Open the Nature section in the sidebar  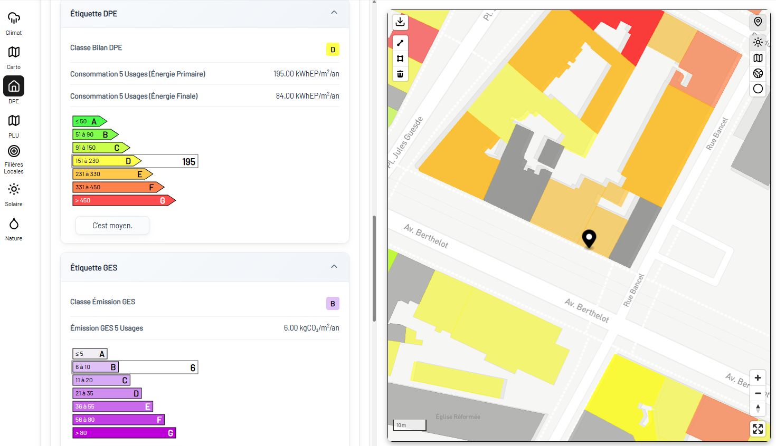pyautogui.click(x=14, y=229)
